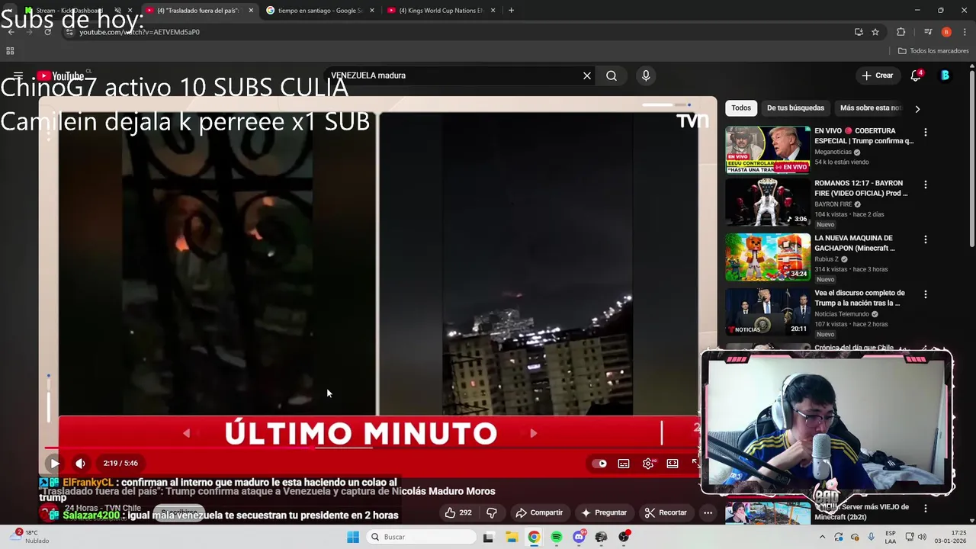Play the YouTube video
The width and height of the screenshot is (976, 549).
click(x=54, y=463)
